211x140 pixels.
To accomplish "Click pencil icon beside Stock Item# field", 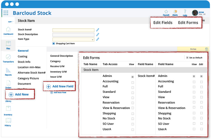I will (x=98, y=30).
